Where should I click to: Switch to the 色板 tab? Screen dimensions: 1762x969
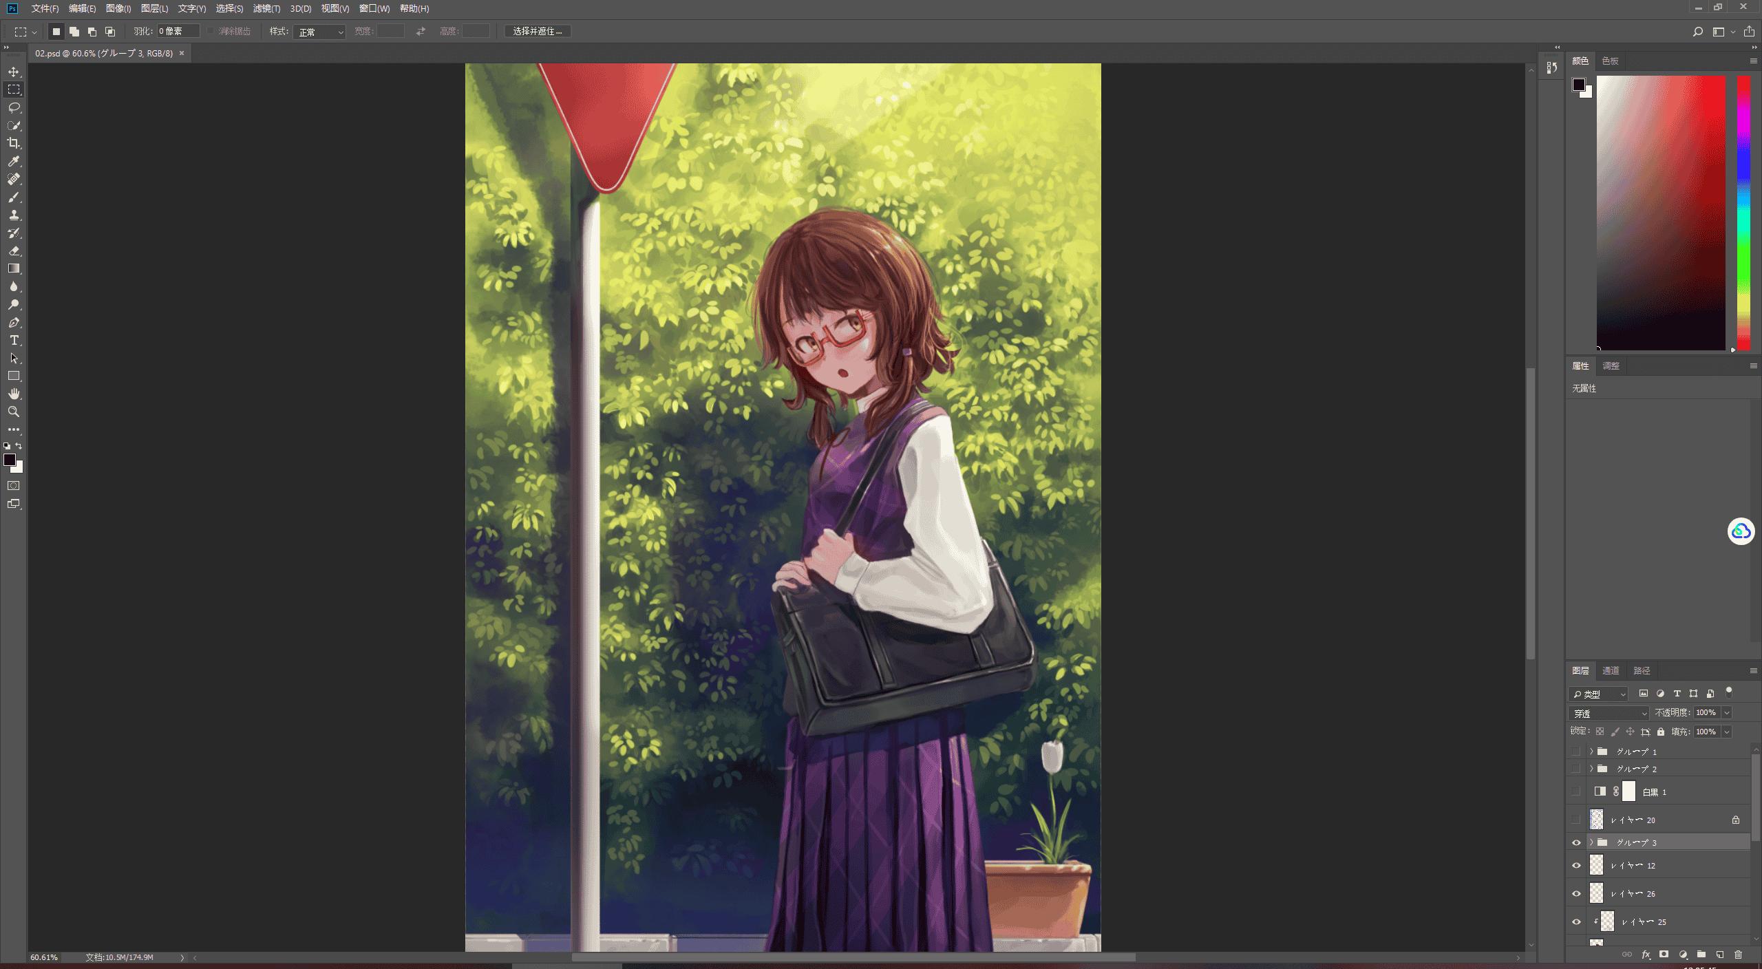pos(1611,61)
